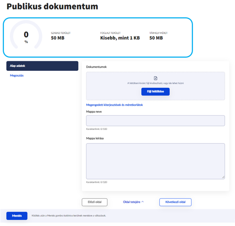Click the up chevron beside Oldal tetejére
Screen dimensions: 235x226
[143, 202]
